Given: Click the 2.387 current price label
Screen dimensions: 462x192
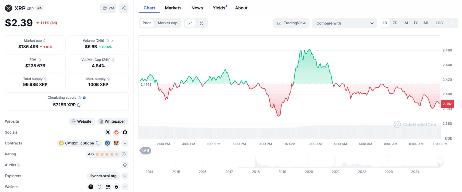Looking at the screenshot, I should (447, 104).
